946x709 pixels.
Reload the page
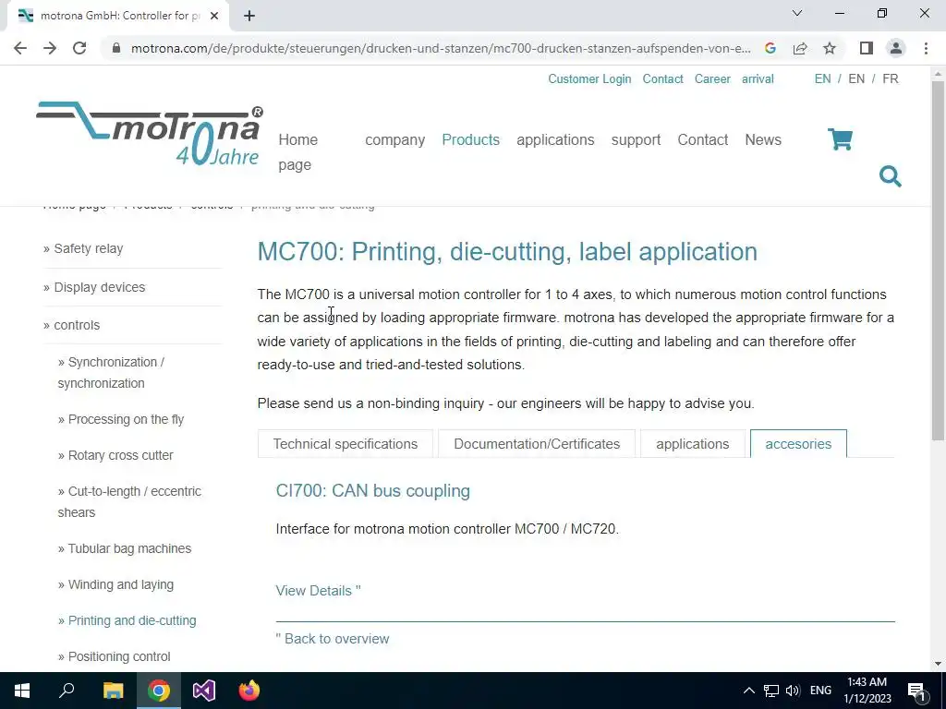79,48
